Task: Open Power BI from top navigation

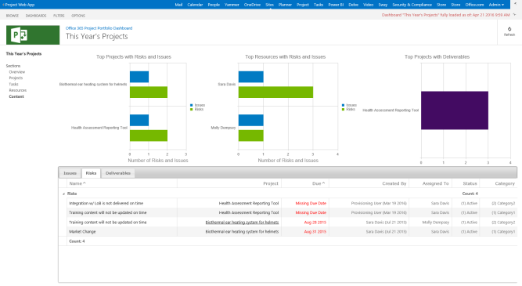Action: 336,5
